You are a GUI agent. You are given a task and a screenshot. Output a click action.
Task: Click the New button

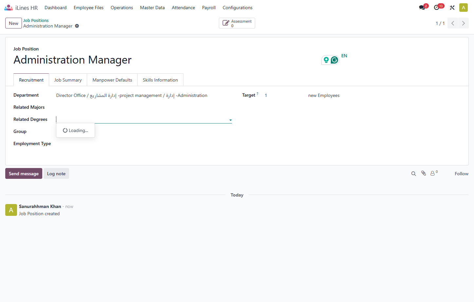click(13, 23)
